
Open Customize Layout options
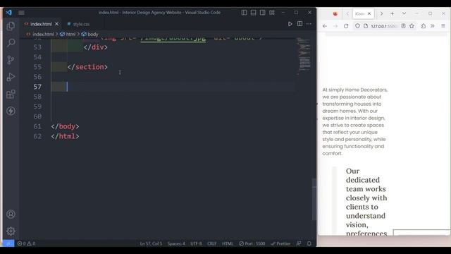(x=272, y=13)
